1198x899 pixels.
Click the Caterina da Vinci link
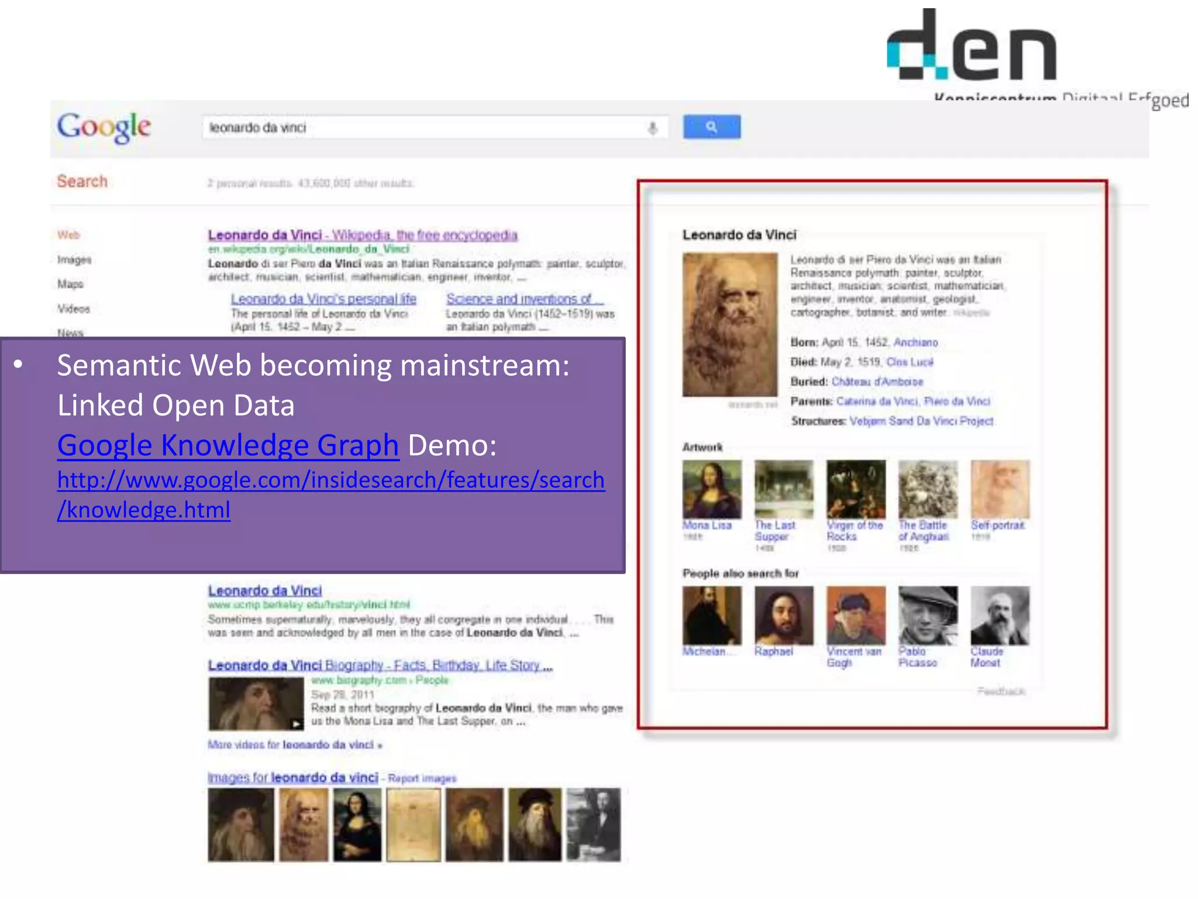click(x=877, y=402)
